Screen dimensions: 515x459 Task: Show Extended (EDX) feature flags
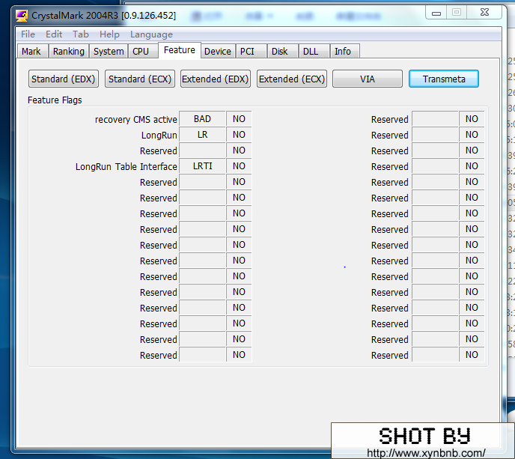pos(216,79)
